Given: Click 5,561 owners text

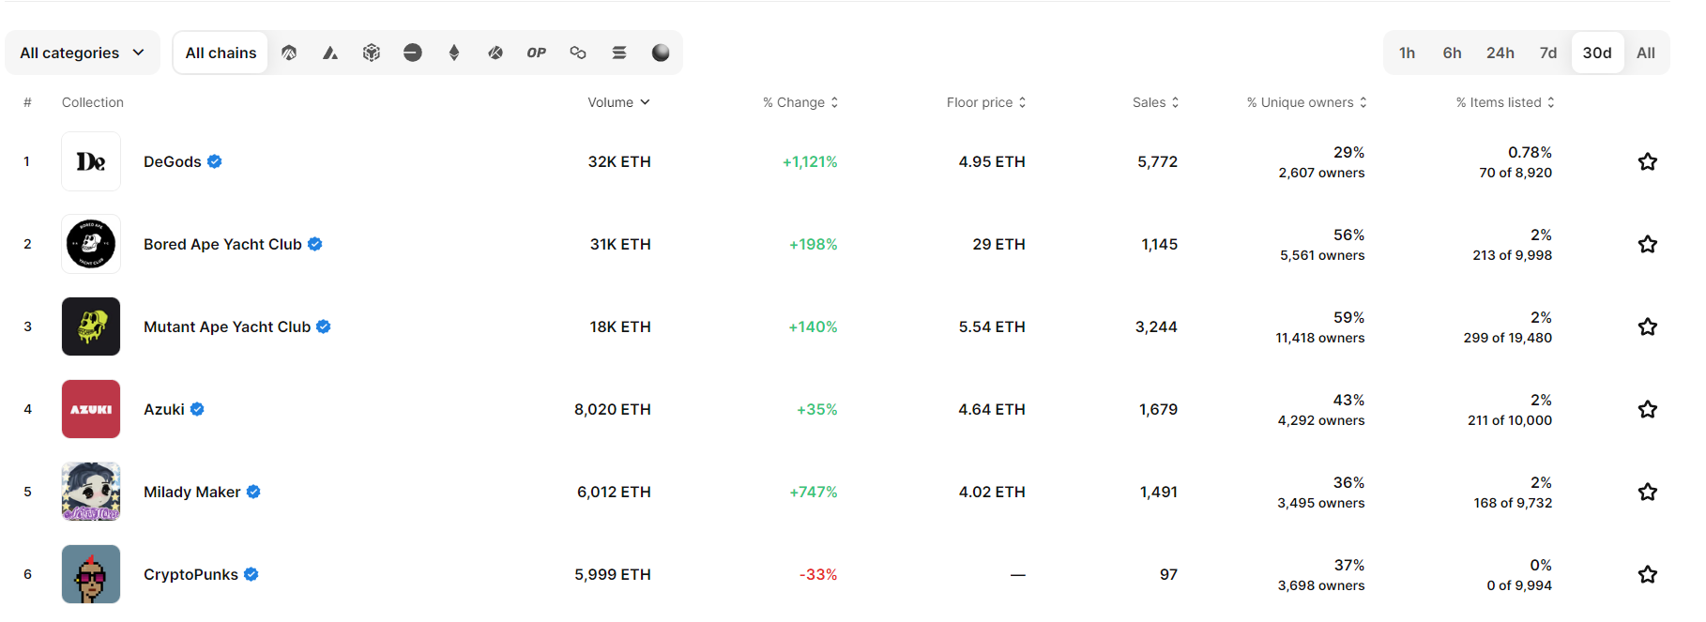Looking at the screenshot, I should (1322, 255).
